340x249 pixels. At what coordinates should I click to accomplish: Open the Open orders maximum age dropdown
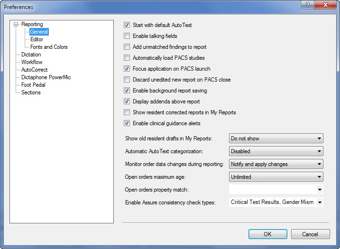point(276,177)
